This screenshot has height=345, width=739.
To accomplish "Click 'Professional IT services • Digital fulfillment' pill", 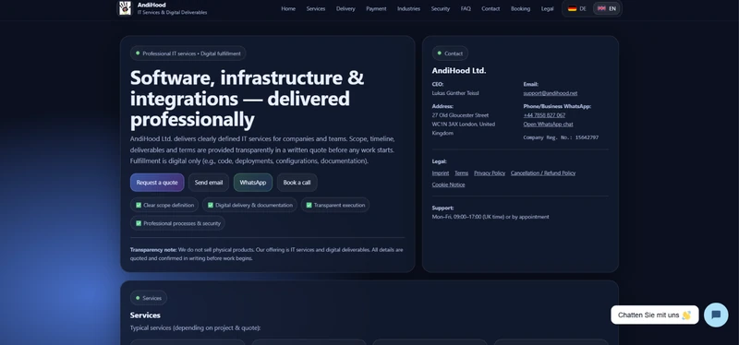I will tap(188, 54).
